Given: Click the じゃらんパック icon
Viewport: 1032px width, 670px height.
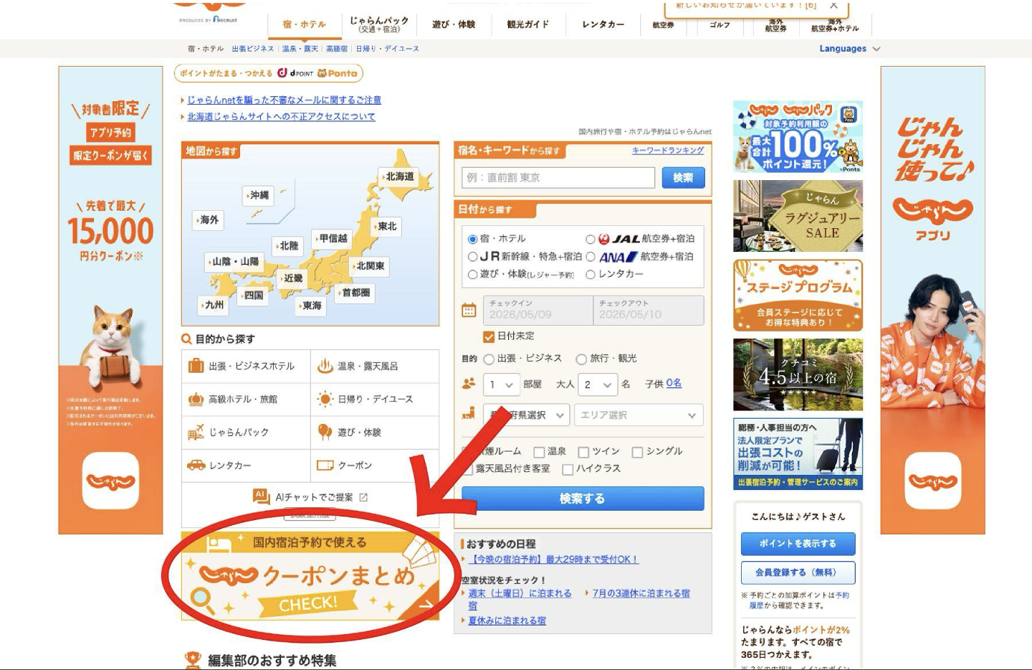Looking at the screenshot, I should [196, 432].
